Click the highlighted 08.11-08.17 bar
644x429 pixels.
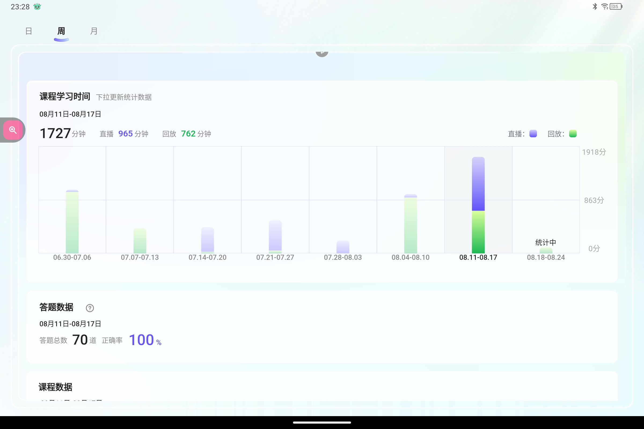click(478, 205)
